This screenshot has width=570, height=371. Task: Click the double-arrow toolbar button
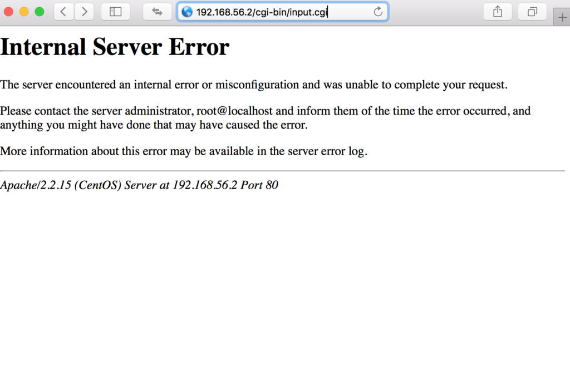157,12
